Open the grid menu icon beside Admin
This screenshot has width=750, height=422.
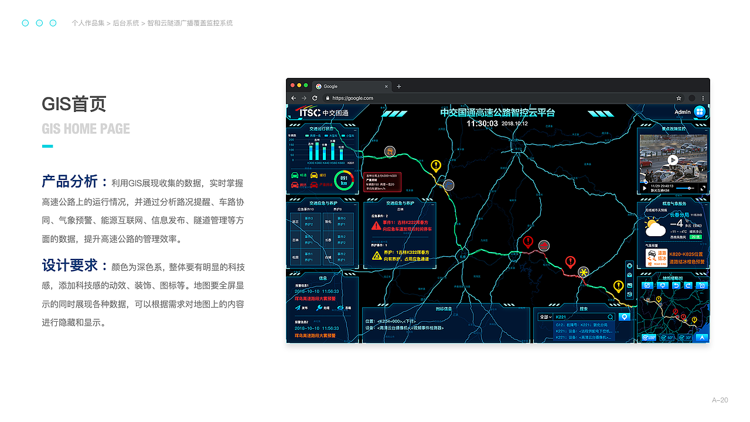coord(700,112)
